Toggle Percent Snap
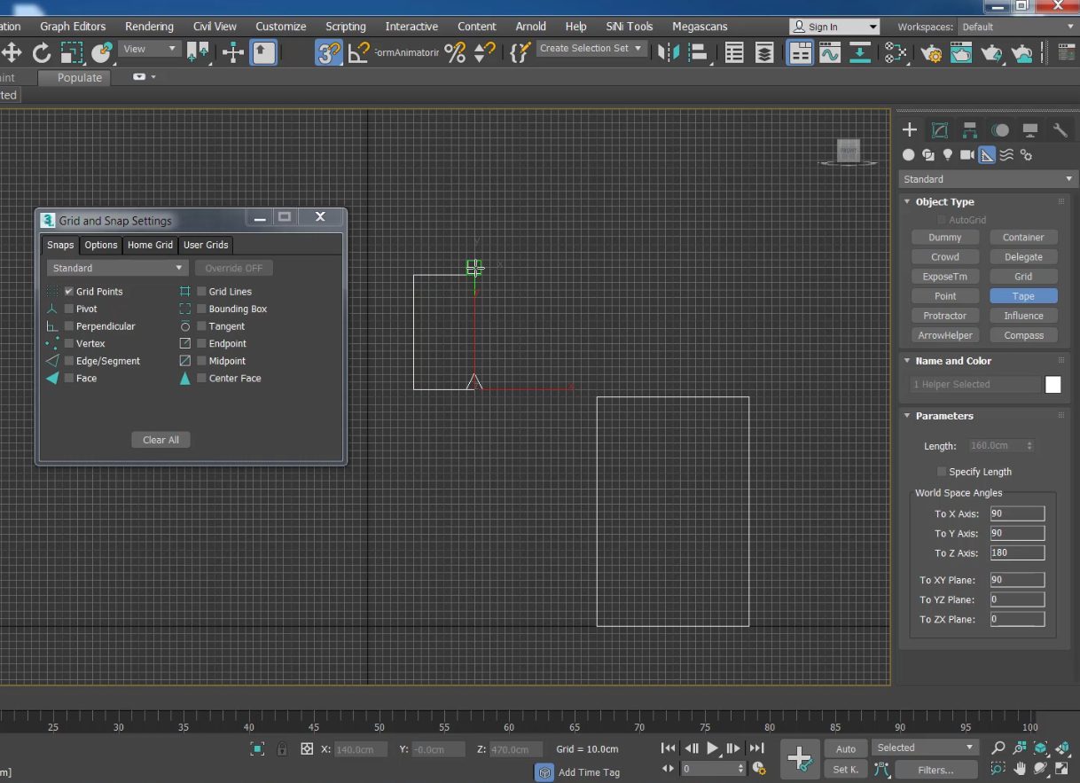 click(455, 53)
